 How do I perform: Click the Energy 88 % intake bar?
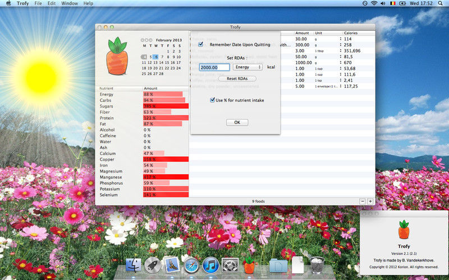163,94
